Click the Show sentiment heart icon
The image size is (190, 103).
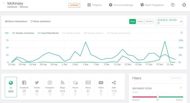click(x=32, y=21)
